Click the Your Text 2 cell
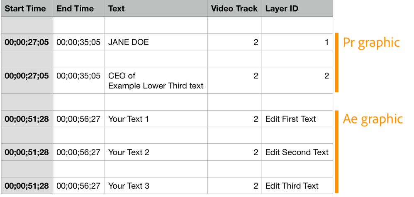This screenshot has height=197, width=414. pos(129,152)
